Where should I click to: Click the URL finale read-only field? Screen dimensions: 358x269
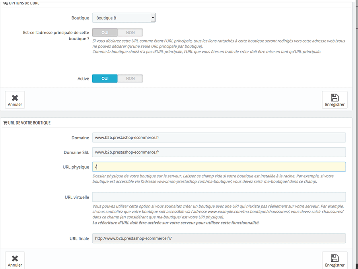(219, 238)
